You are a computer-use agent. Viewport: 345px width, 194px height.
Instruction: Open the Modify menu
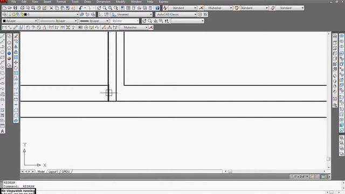tap(120, 2)
